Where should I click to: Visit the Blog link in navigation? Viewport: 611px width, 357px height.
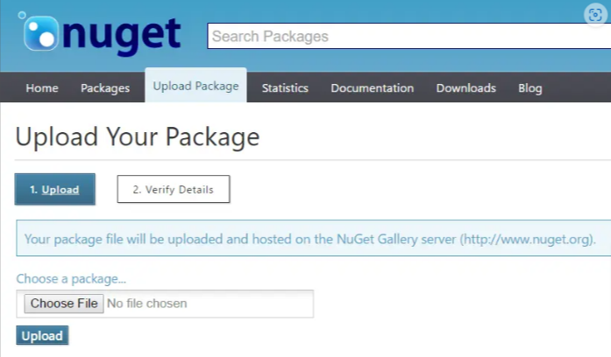click(529, 88)
